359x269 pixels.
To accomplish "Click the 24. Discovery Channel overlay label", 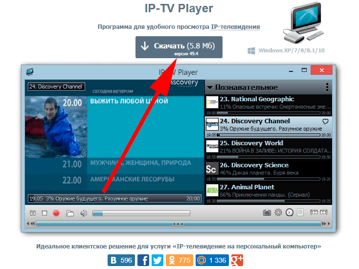I will click(x=56, y=87).
